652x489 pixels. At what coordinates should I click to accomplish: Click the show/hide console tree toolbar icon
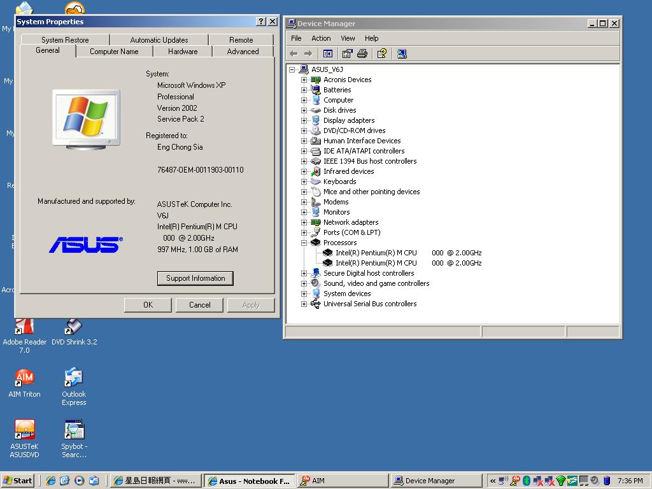click(x=328, y=53)
